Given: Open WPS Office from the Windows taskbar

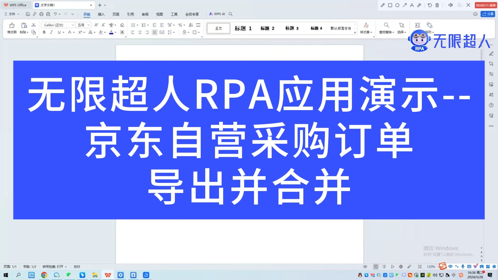Looking at the screenshot, I should (x=108, y=275).
